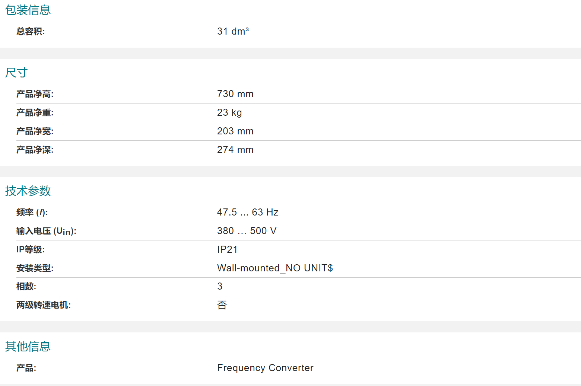This screenshot has width=581, height=386.
Task: Select the 23 kg weight value
Action: click(229, 112)
